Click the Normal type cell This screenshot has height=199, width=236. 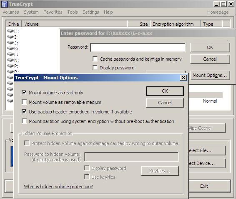(210, 101)
